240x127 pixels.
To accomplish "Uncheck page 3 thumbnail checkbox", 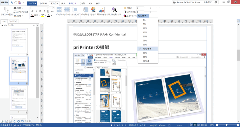I will (x=27, y=112).
